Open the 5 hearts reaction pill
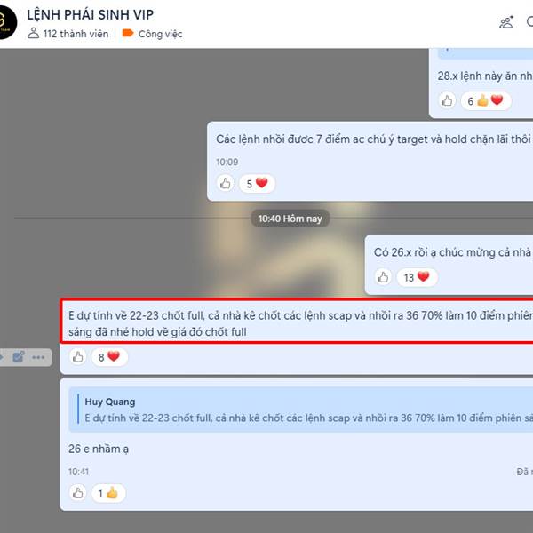The image size is (533, 533). (257, 184)
